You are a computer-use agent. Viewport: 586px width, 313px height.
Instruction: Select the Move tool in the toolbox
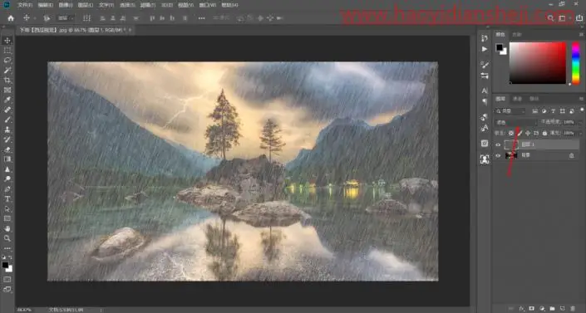point(7,41)
